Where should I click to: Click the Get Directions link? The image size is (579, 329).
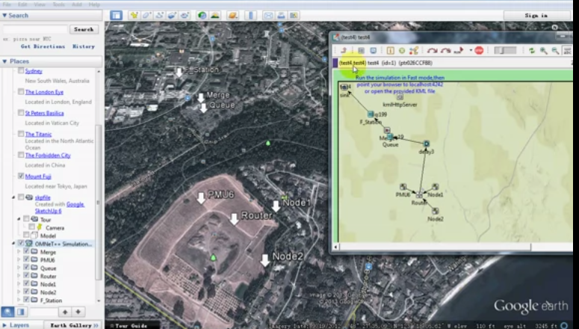[x=43, y=46]
